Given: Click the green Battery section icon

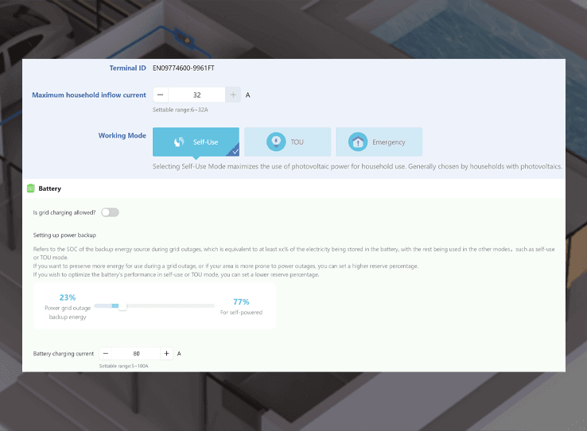Looking at the screenshot, I should point(31,188).
